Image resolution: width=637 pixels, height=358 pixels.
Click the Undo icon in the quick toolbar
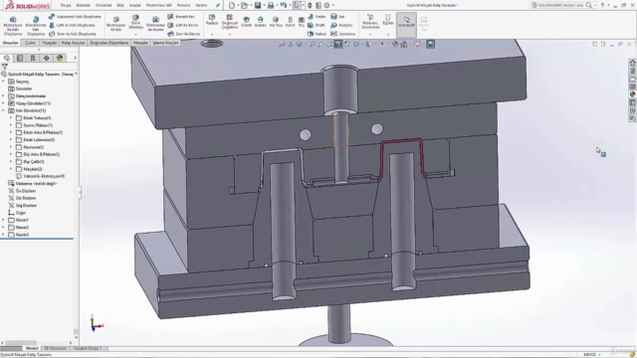click(x=283, y=5)
